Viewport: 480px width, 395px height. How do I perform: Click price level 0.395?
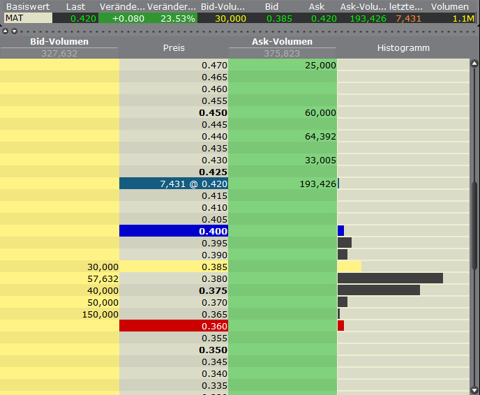[214, 243]
